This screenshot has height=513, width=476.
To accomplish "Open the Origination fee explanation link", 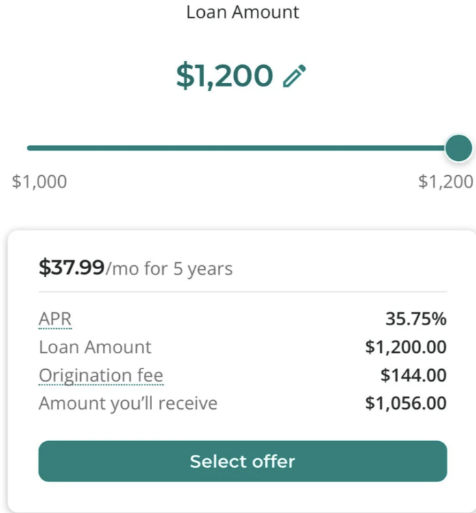I will click(101, 375).
